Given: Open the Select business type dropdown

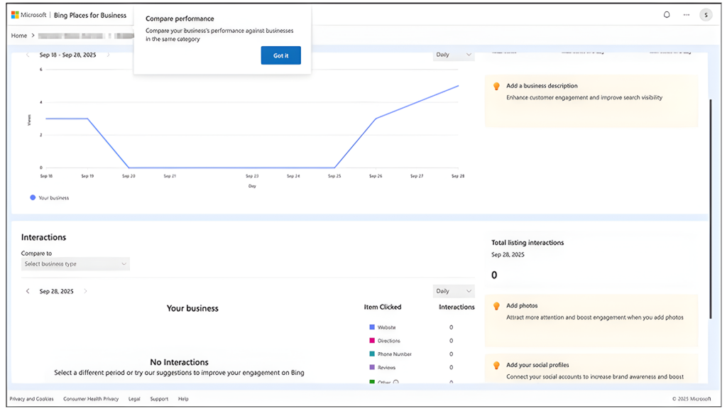Looking at the screenshot, I should pyautogui.click(x=75, y=264).
